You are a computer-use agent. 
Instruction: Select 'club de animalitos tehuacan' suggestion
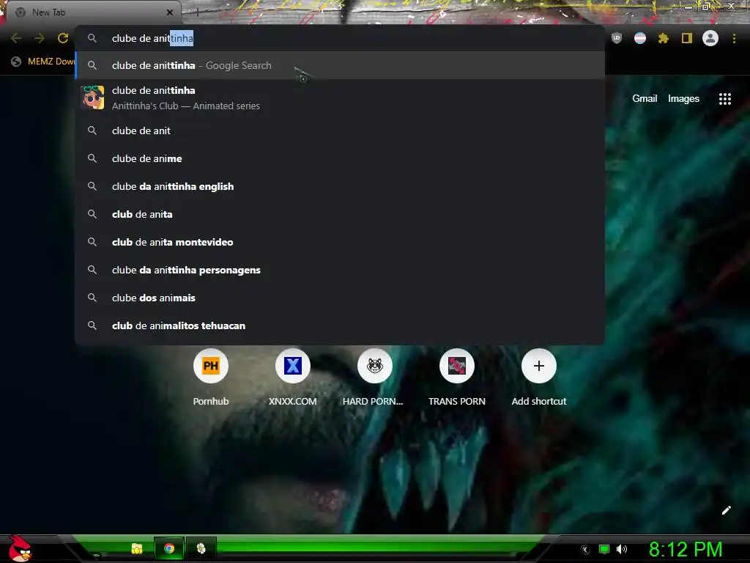pos(340,325)
